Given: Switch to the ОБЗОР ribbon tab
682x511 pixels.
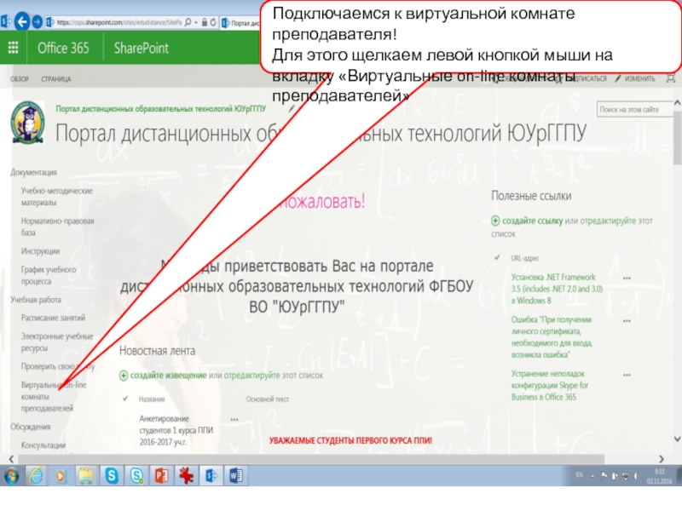Looking at the screenshot, I should point(19,79).
